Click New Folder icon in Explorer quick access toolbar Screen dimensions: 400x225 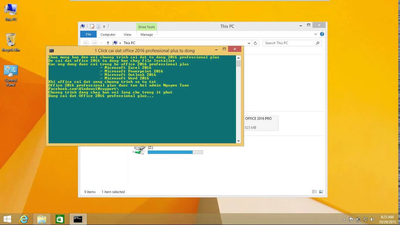click(x=98, y=26)
